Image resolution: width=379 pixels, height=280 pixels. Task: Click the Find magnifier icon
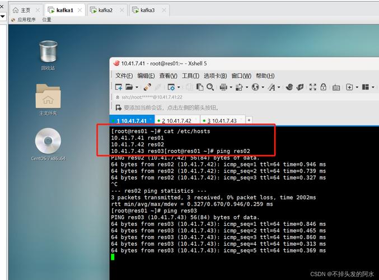click(x=210, y=87)
